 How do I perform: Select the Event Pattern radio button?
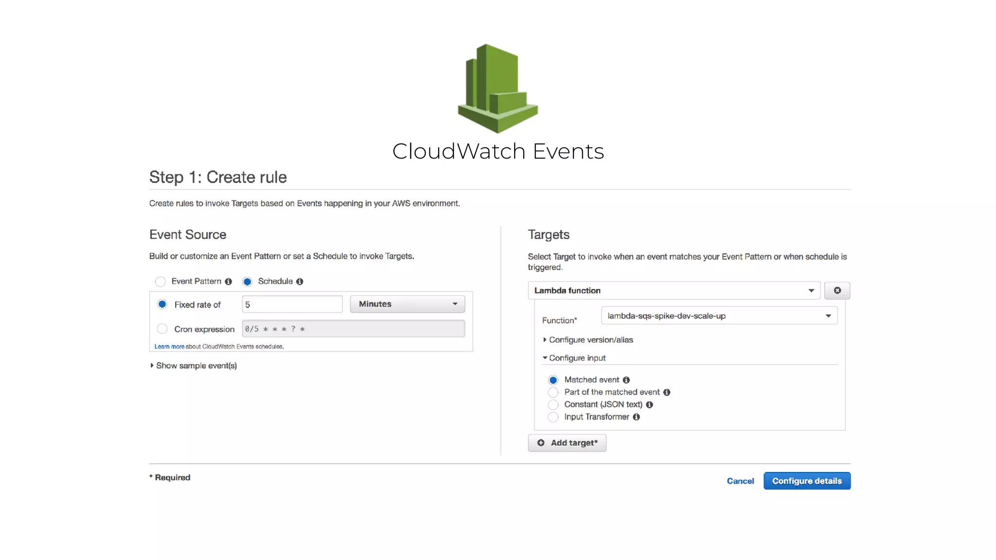point(160,281)
